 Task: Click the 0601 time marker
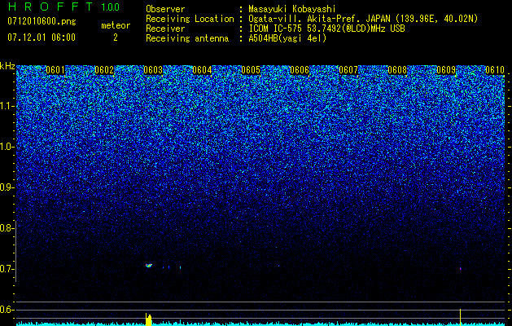[x=55, y=70]
